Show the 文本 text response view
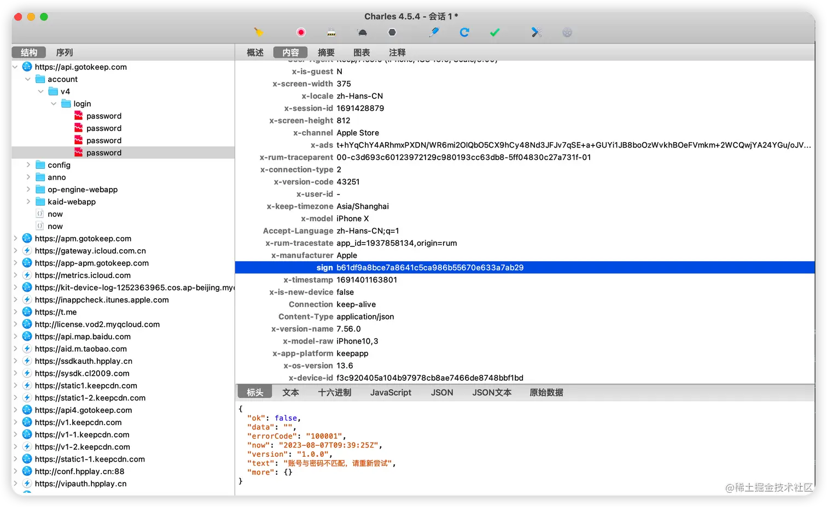827x507 pixels. [290, 392]
